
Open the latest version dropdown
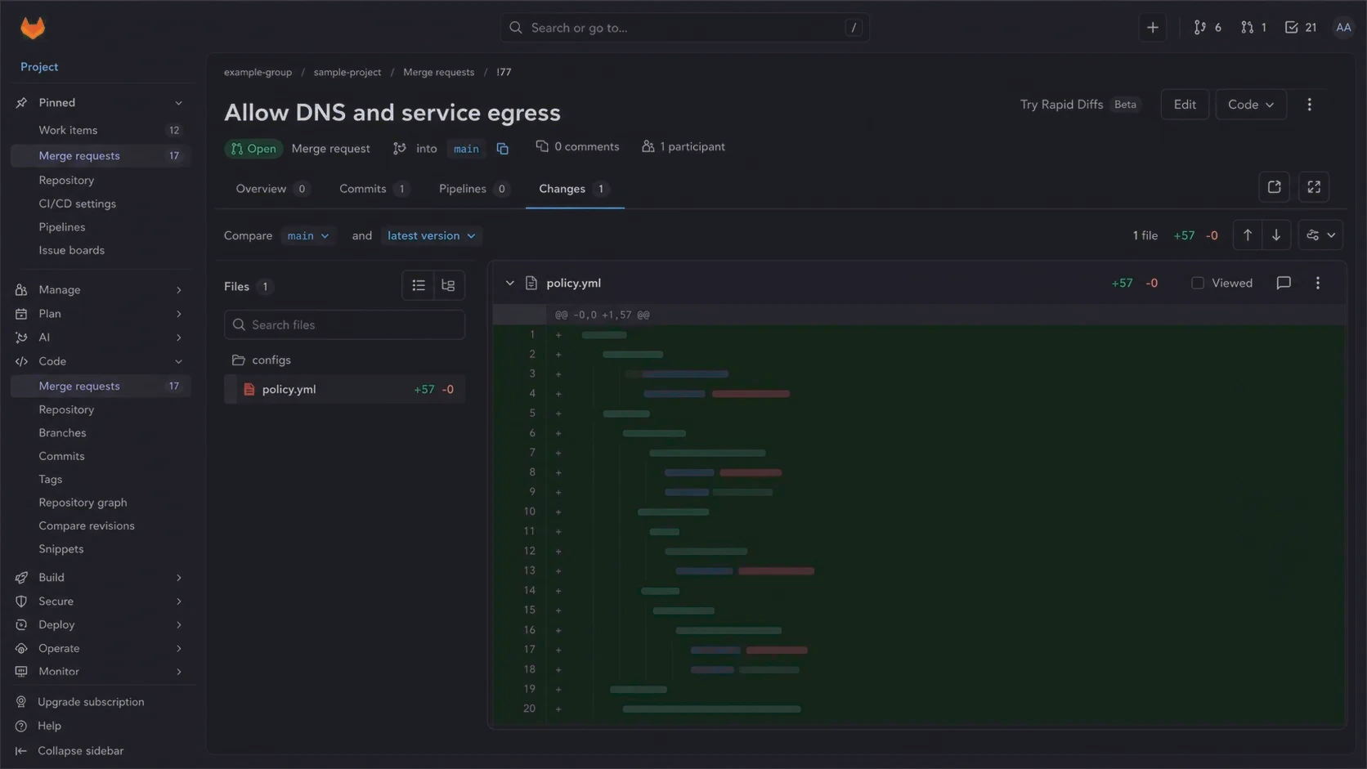(431, 235)
